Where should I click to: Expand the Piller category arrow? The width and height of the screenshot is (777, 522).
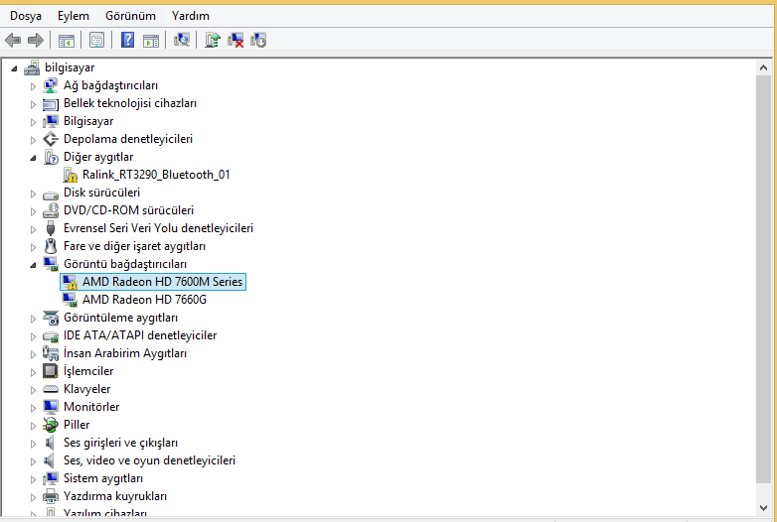click(33, 426)
